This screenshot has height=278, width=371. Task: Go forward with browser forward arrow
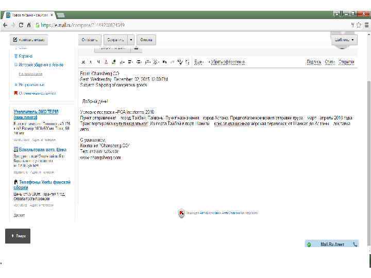13,25
